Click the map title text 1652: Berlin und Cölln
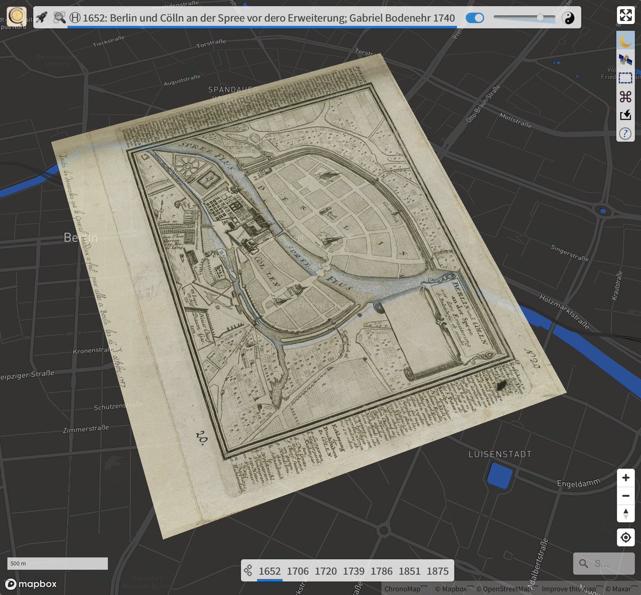Screen dimensions: 641x595 pyautogui.click(x=269, y=18)
